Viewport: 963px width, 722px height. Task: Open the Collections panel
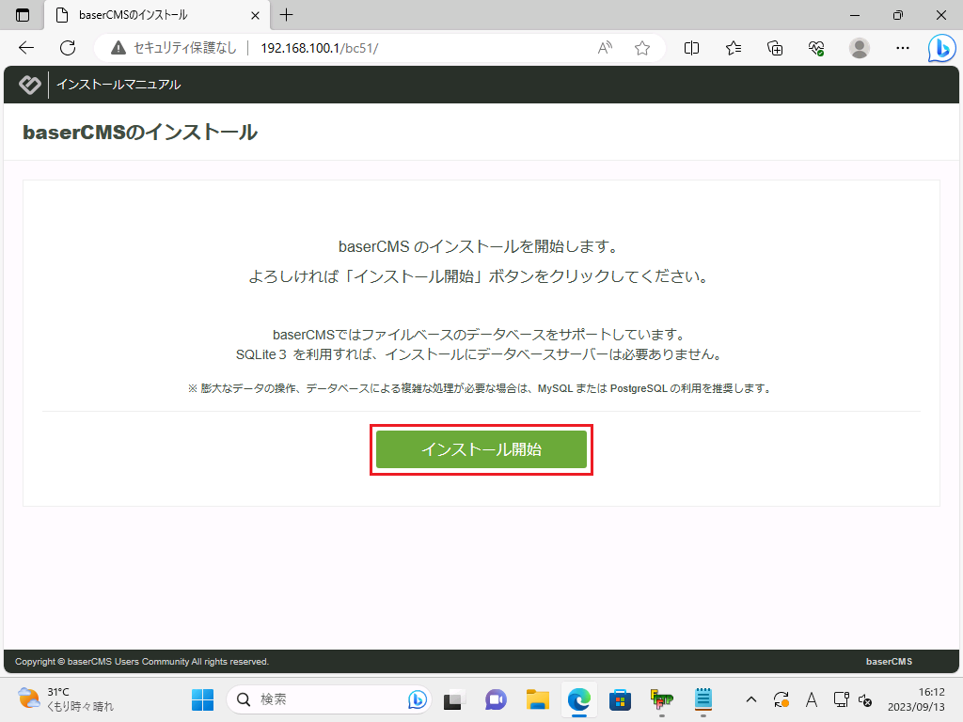coord(775,48)
